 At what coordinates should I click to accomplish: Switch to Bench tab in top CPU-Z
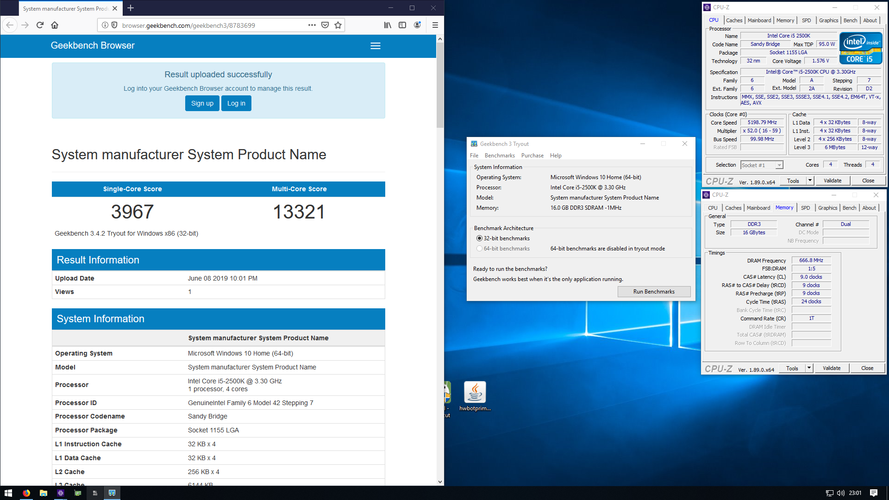[x=850, y=20]
